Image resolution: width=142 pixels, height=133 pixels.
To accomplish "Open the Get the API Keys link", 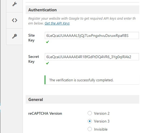I will tap(57, 23).
